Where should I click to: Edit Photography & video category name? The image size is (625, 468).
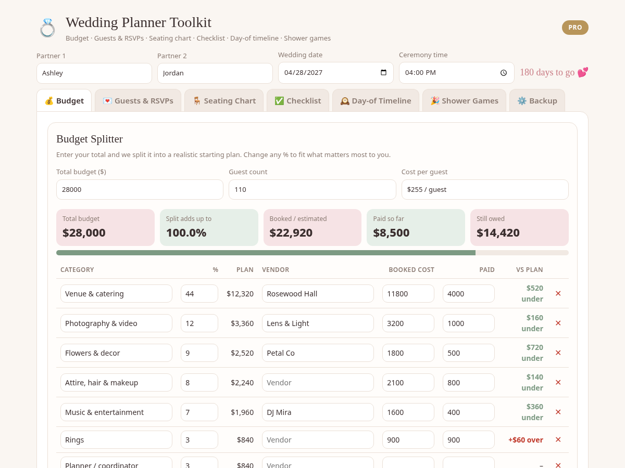116,323
